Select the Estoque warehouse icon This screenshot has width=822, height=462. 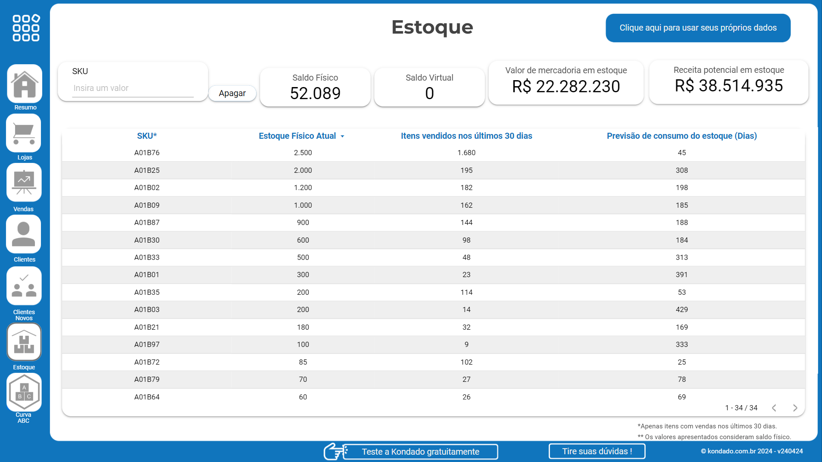24,342
